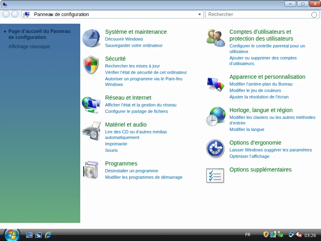Open Découvrir Windows

pyautogui.click(x=124, y=39)
